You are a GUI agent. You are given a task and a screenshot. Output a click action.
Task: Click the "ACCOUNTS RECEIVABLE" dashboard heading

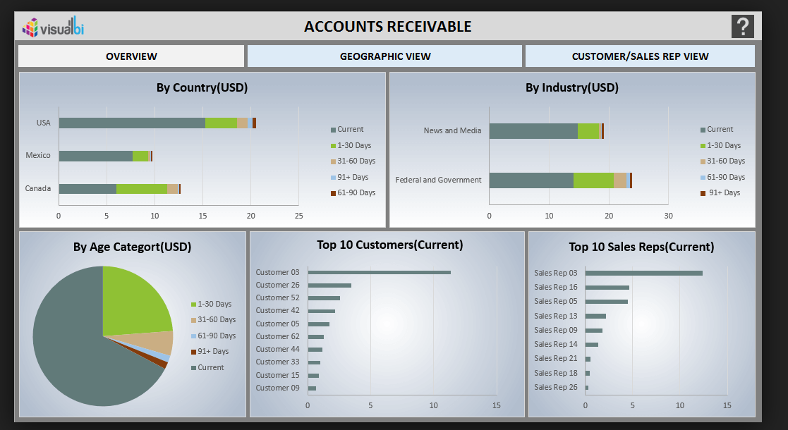coord(388,27)
